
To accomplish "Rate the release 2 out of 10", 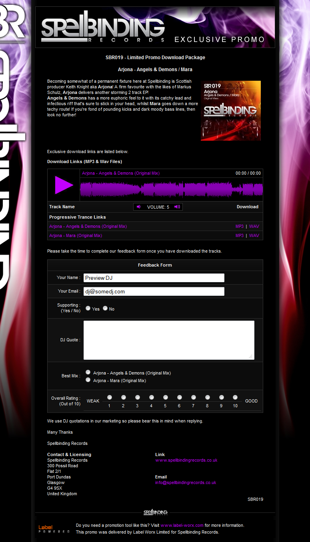I will click(124, 397).
